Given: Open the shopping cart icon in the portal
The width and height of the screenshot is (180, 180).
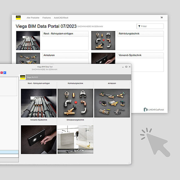Looking at the screenshot, I should (162, 17).
